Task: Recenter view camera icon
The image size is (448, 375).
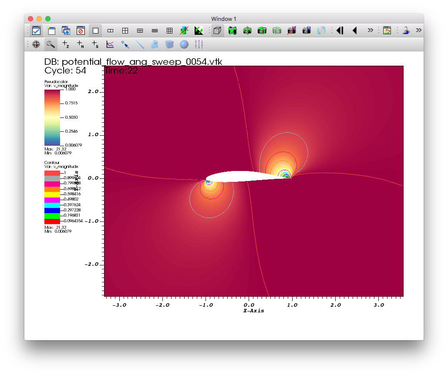Action: [247, 30]
